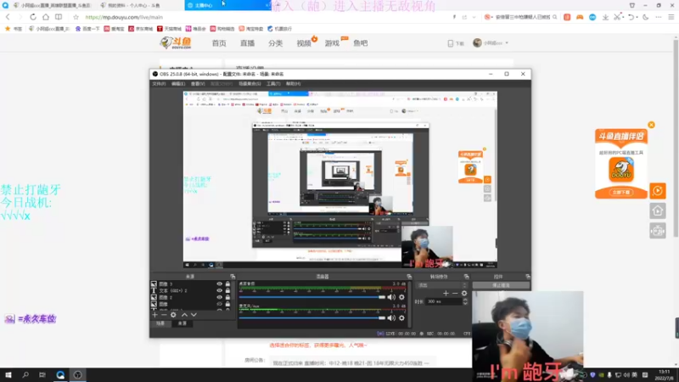
Task: Go back in the browser
Action: coord(8,17)
